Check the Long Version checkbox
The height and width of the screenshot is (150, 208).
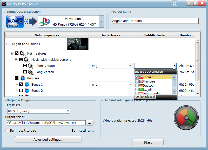tap(25, 72)
